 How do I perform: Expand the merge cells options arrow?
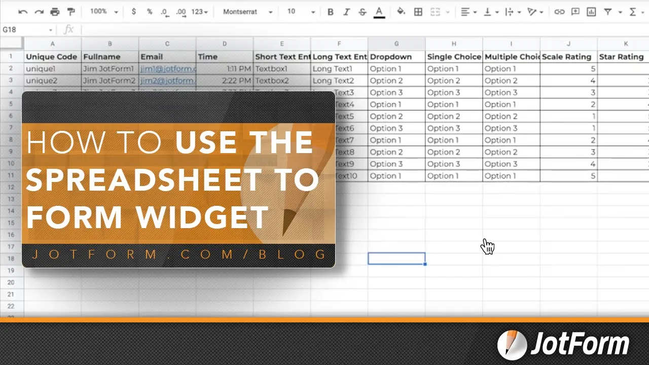pyautogui.click(x=447, y=12)
